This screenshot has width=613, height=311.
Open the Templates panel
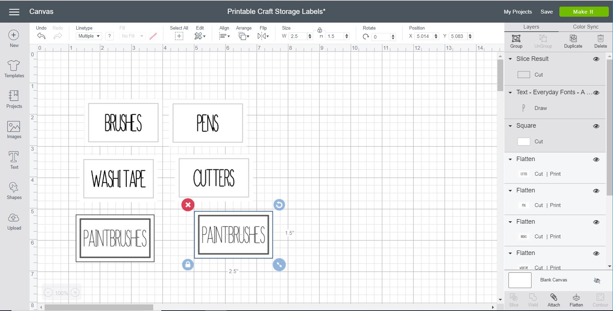14,69
